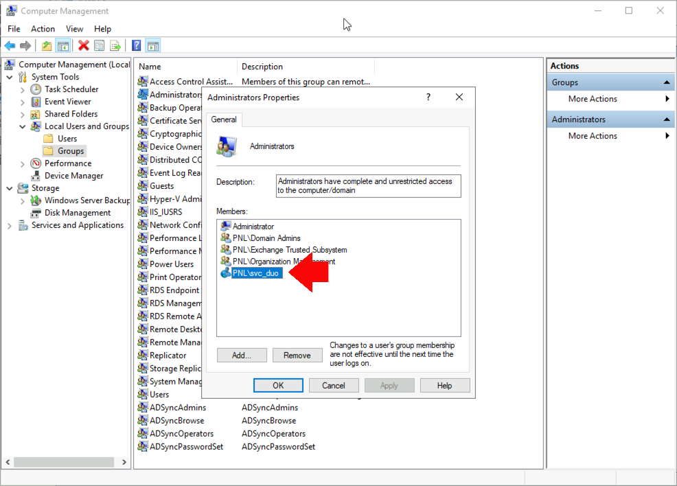Click the ADSyncAdmins group icon
The image size is (677, 486).
point(143,408)
